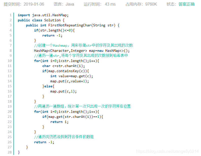Click the if(str.length()<=0) line
This screenshot has height=156, width=201.
(x=54, y=30)
